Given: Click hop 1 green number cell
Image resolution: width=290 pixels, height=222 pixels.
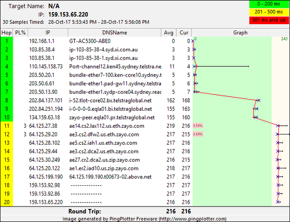Looking at the screenshot, I should (x=7, y=41).
